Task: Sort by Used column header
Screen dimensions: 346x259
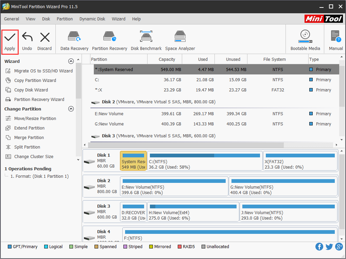Action: 198,59
